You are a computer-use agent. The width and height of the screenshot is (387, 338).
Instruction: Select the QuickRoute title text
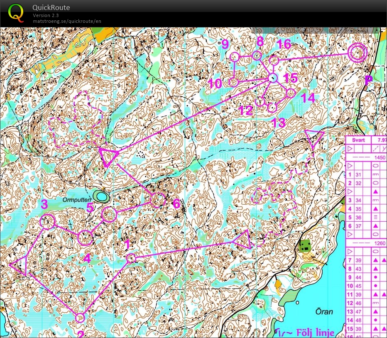[x=51, y=7]
